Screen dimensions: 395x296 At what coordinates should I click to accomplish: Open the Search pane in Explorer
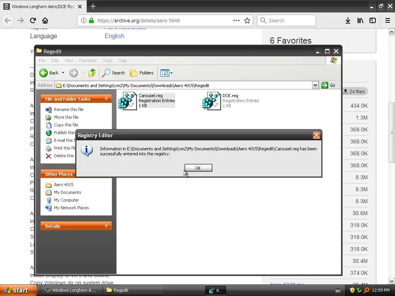(113, 73)
